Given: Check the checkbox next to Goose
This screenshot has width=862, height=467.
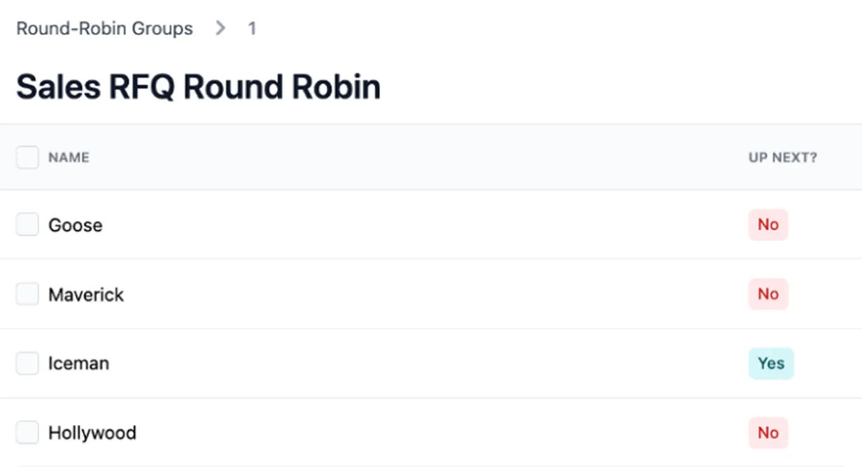Looking at the screenshot, I should coord(27,224).
